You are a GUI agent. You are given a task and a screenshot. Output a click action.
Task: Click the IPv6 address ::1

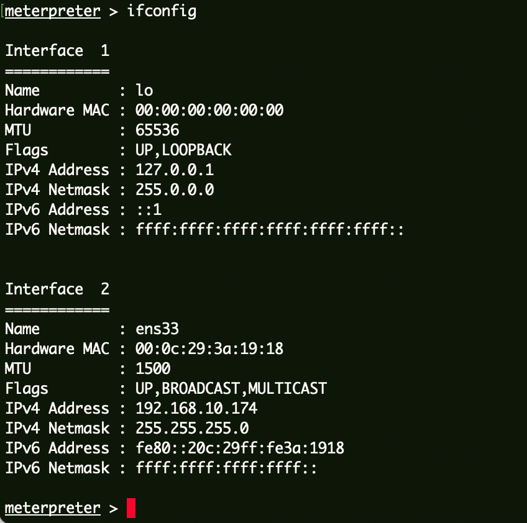click(x=149, y=210)
